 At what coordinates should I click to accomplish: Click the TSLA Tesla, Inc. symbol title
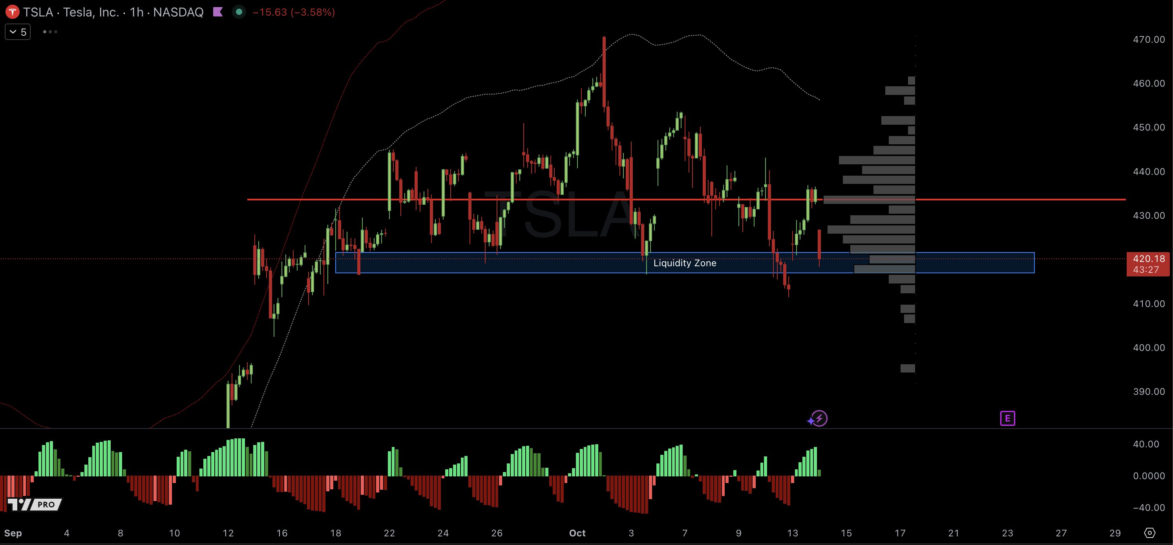113,12
